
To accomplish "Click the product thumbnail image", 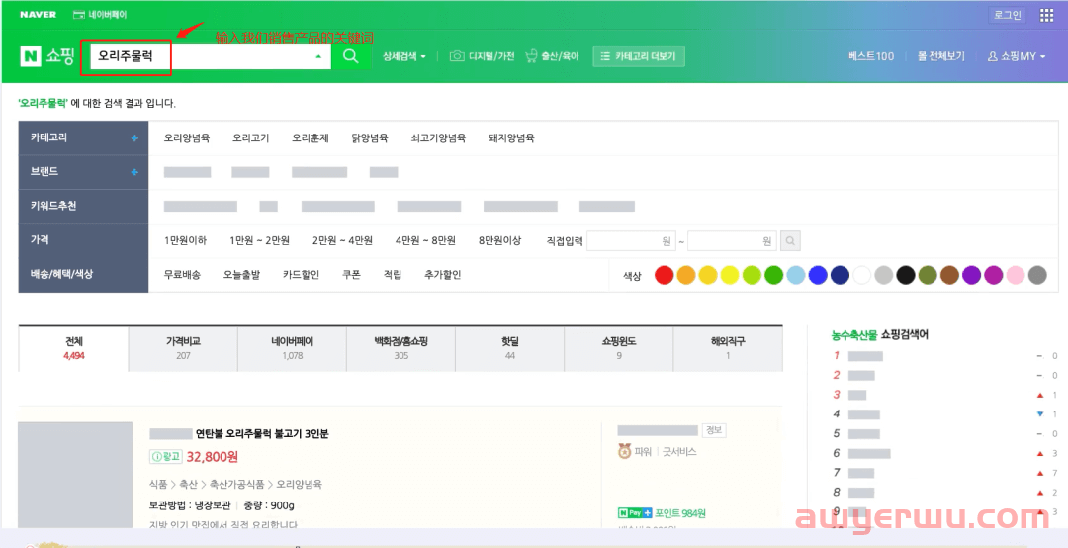I will coord(75,475).
